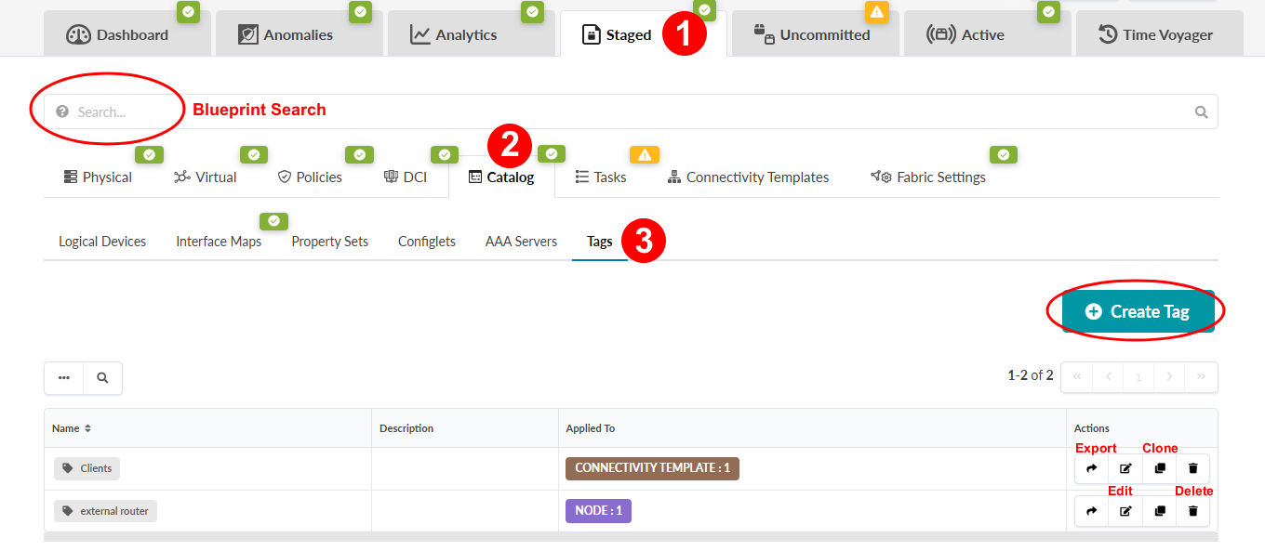Click the horizontal scrollbar below the table
This screenshot has width=1265, height=551.
point(631,537)
